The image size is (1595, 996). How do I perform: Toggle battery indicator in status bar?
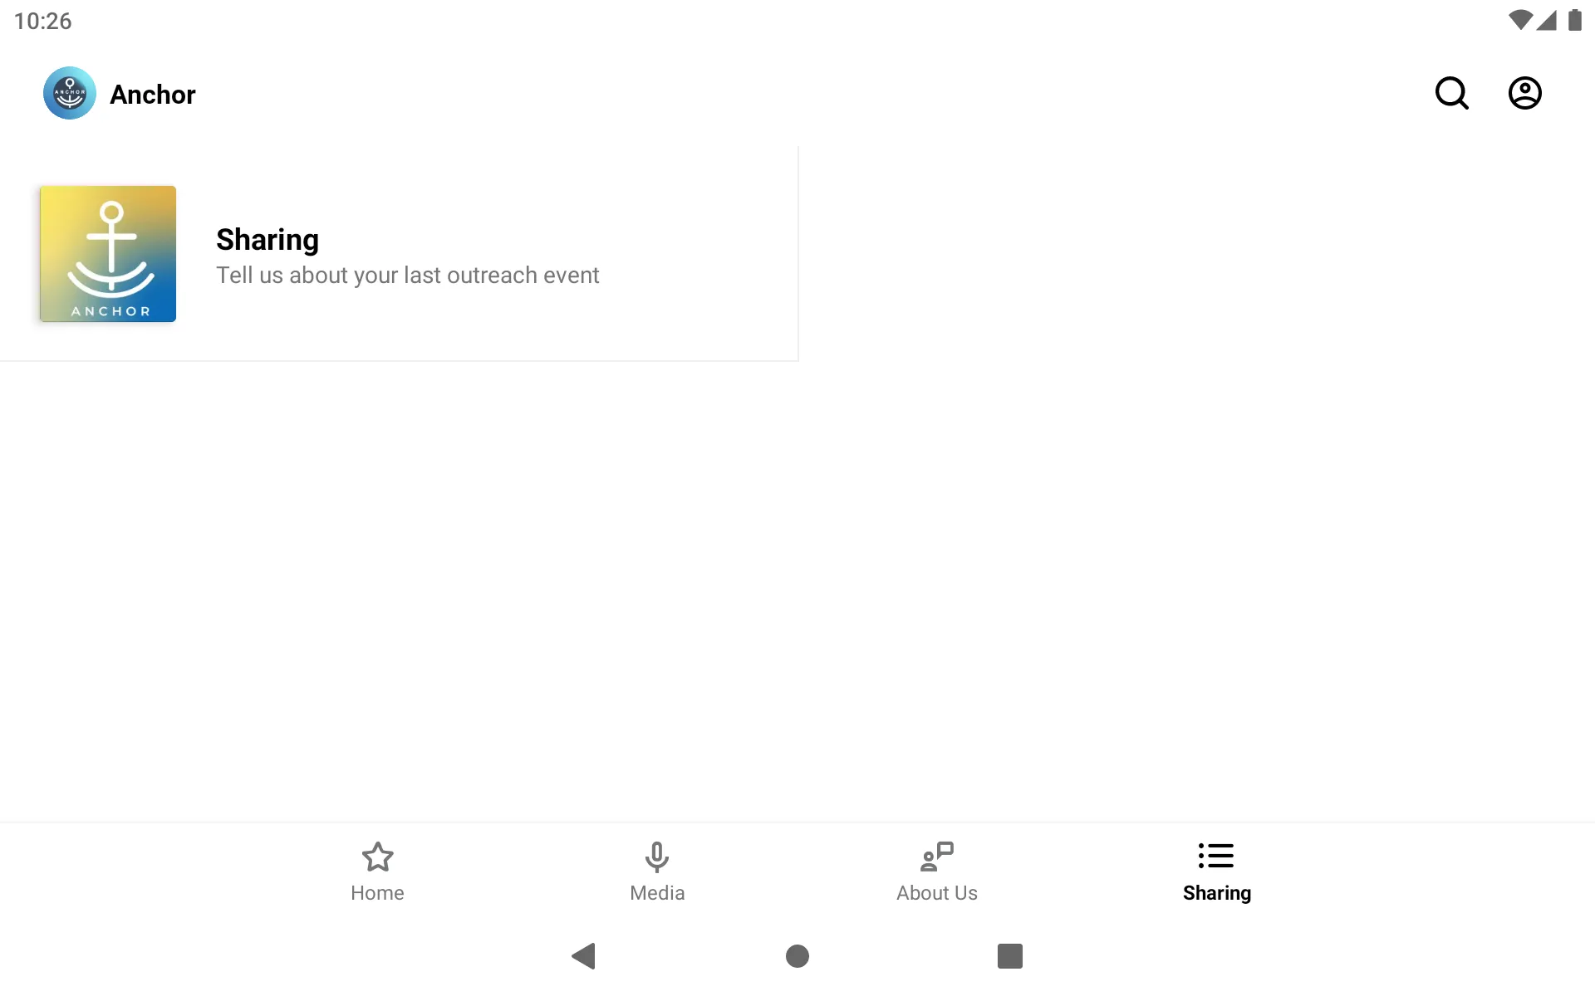(x=1576, y=20)
